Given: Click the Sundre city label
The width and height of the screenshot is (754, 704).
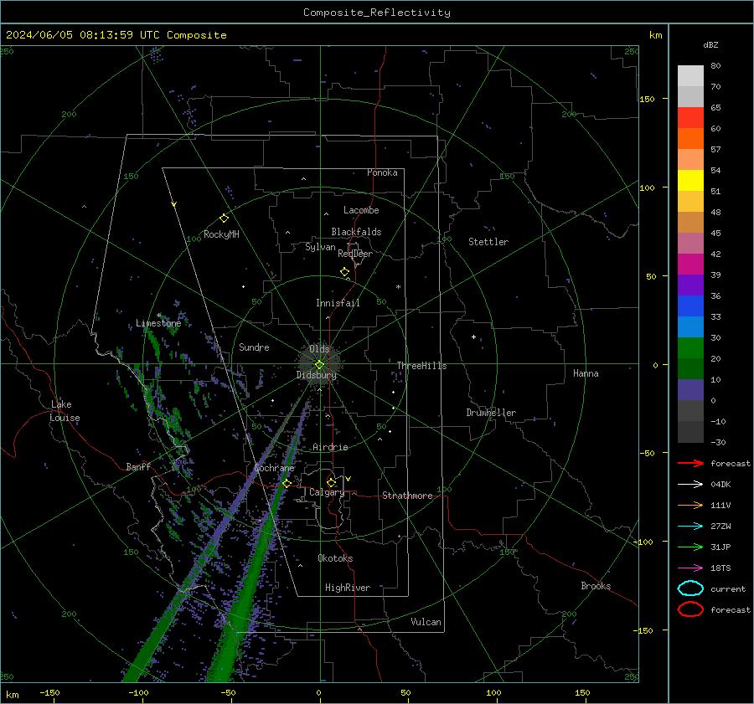Looking at the screenshot, I should (x=254, y=347).
